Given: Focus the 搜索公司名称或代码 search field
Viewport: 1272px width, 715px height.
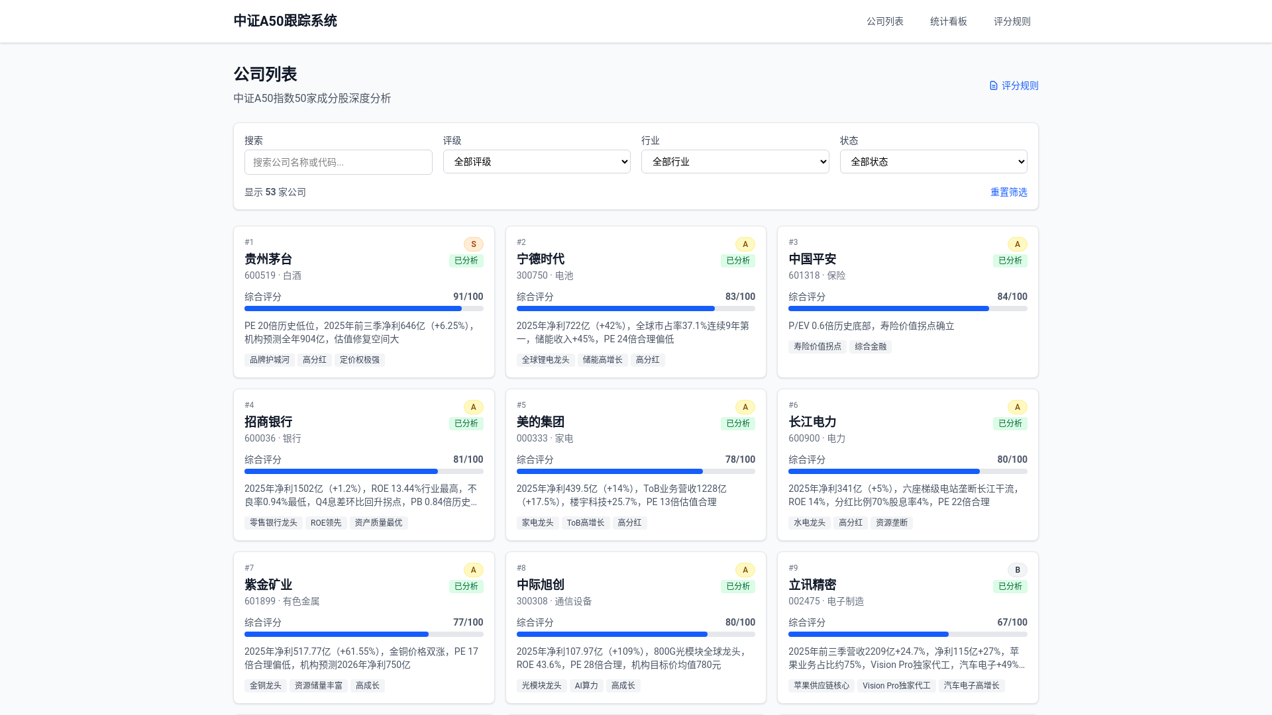Looking at the screenshot, I should 338,162.
